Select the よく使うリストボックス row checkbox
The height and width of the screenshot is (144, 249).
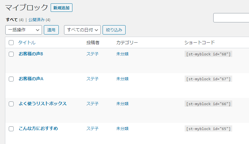click(x=11, y=104)
